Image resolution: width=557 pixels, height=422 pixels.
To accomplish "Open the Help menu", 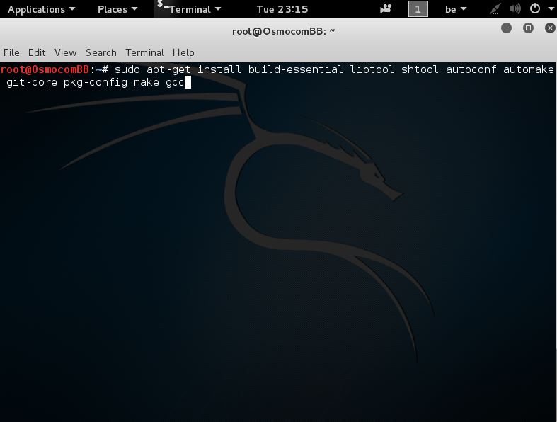I will (183, 52).
